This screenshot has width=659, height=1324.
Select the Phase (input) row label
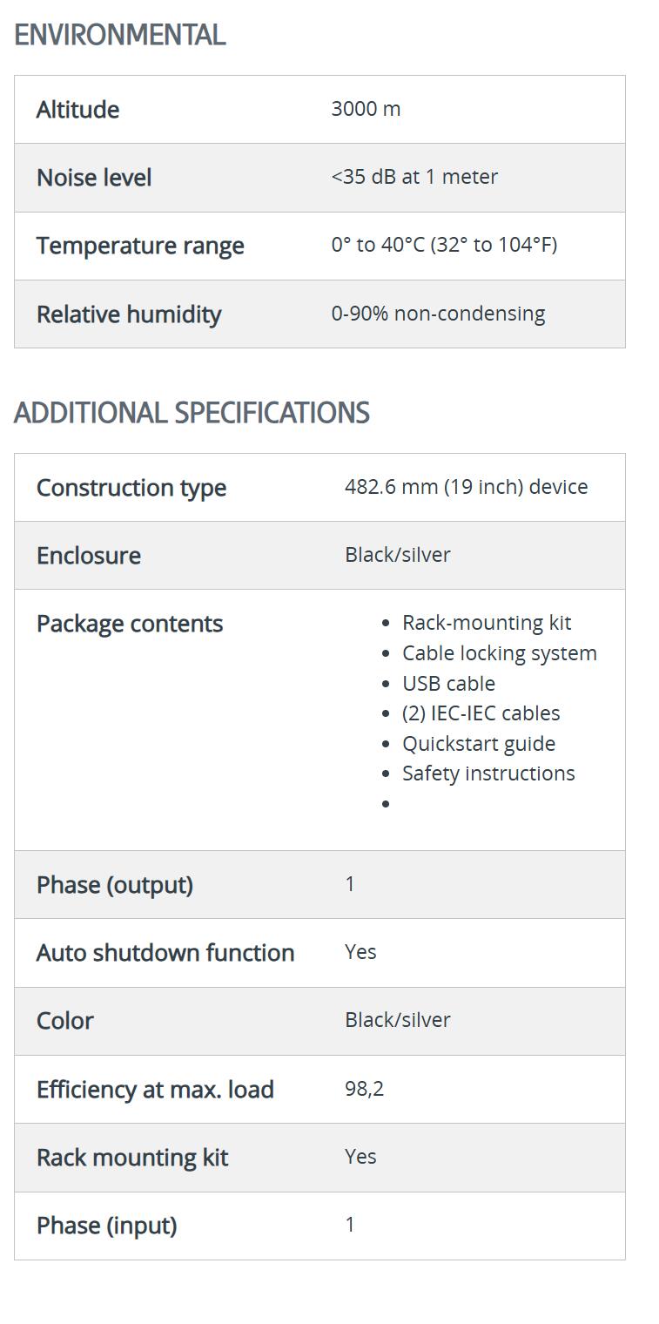[106, 1226]
